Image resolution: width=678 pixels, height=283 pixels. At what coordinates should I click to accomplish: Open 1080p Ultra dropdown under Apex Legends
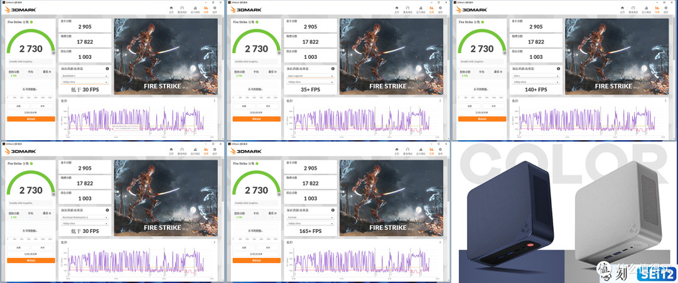[310, 82]
